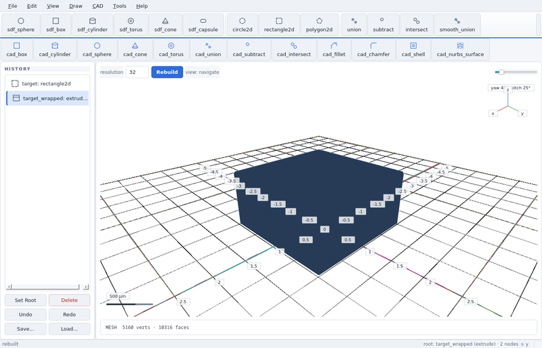
Task: Click the z axis gizmo label
Action: pos(507,90)
